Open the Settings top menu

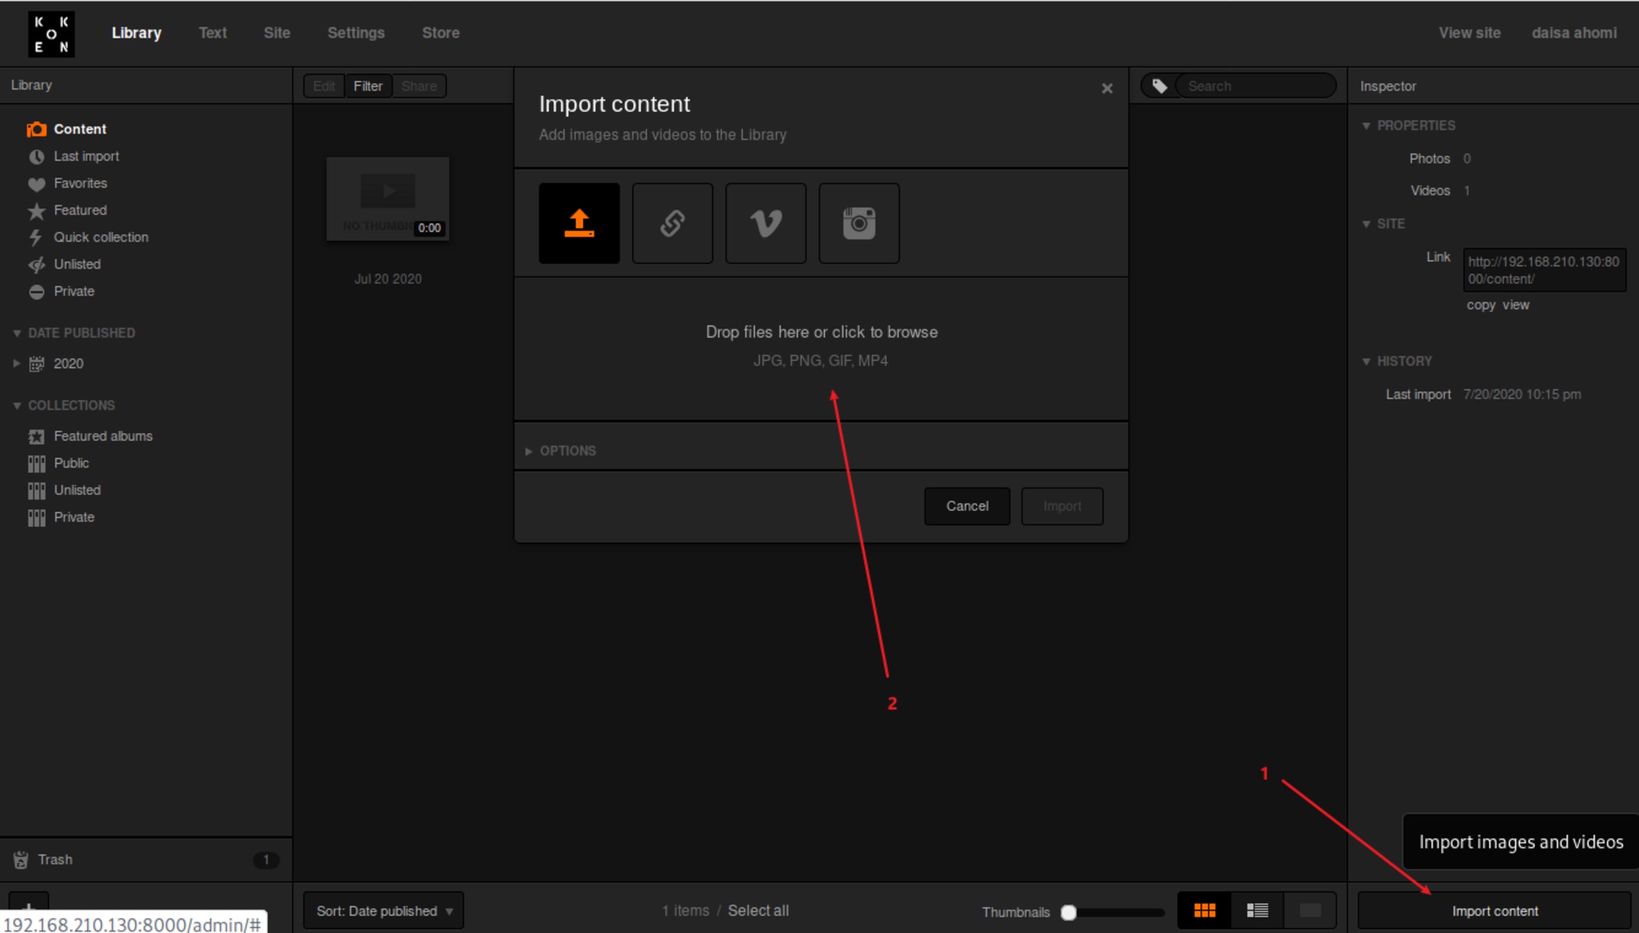tap(356, 33)
